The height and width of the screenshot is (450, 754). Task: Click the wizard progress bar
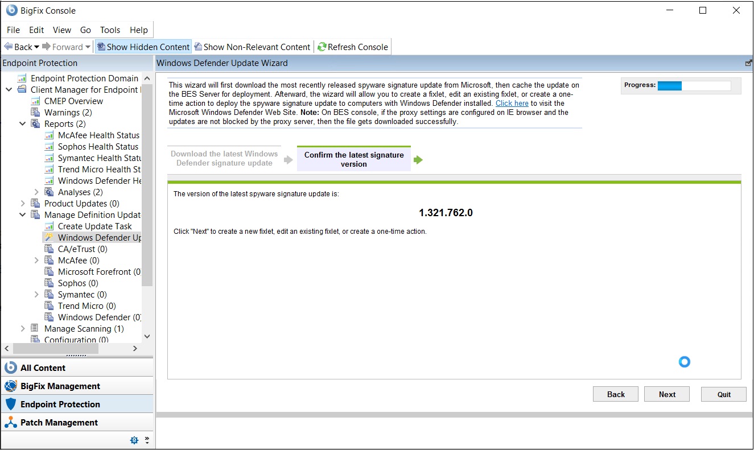click(x=694, y=86)
